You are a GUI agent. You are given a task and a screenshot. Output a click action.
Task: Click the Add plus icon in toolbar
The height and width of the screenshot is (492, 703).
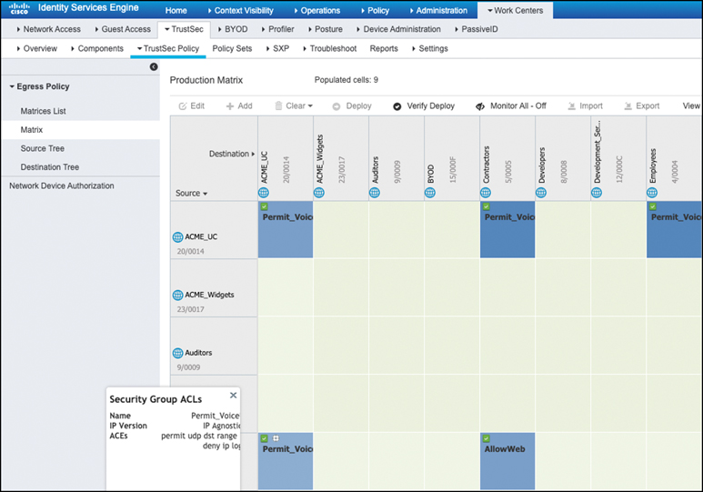[x=230, y=106]
